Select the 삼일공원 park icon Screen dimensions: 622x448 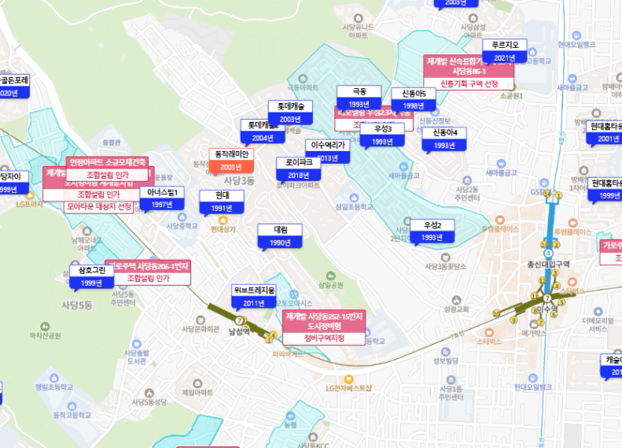click(330, 276)
